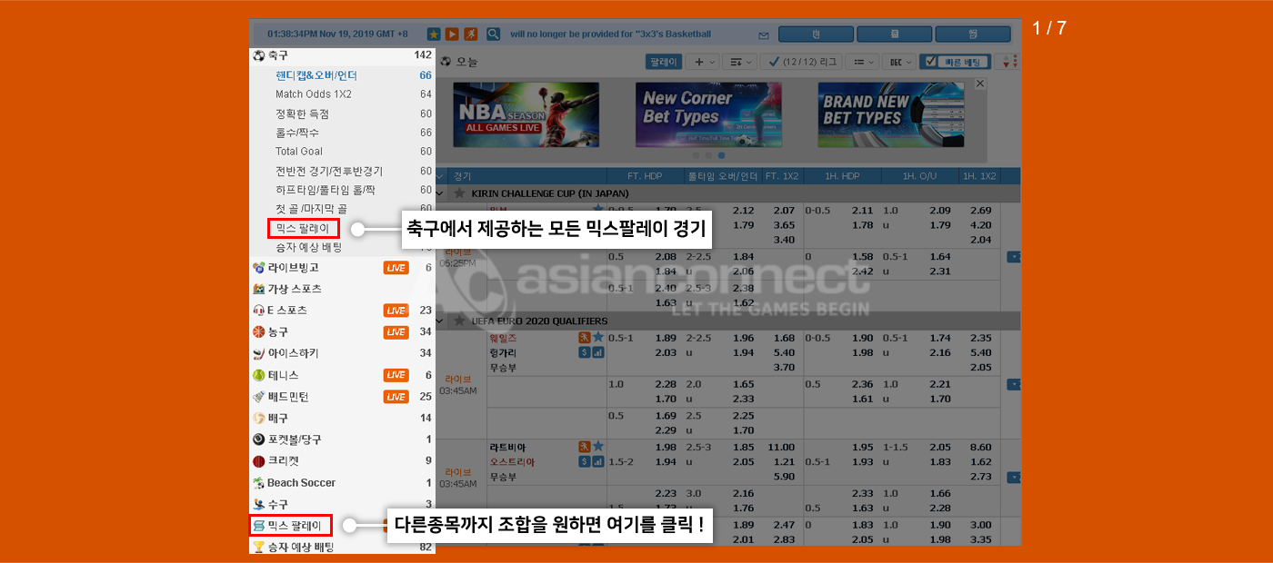
Task: Select 홀수/짝수 menu item
Action: pyautogui.click(x=297, y=133)
